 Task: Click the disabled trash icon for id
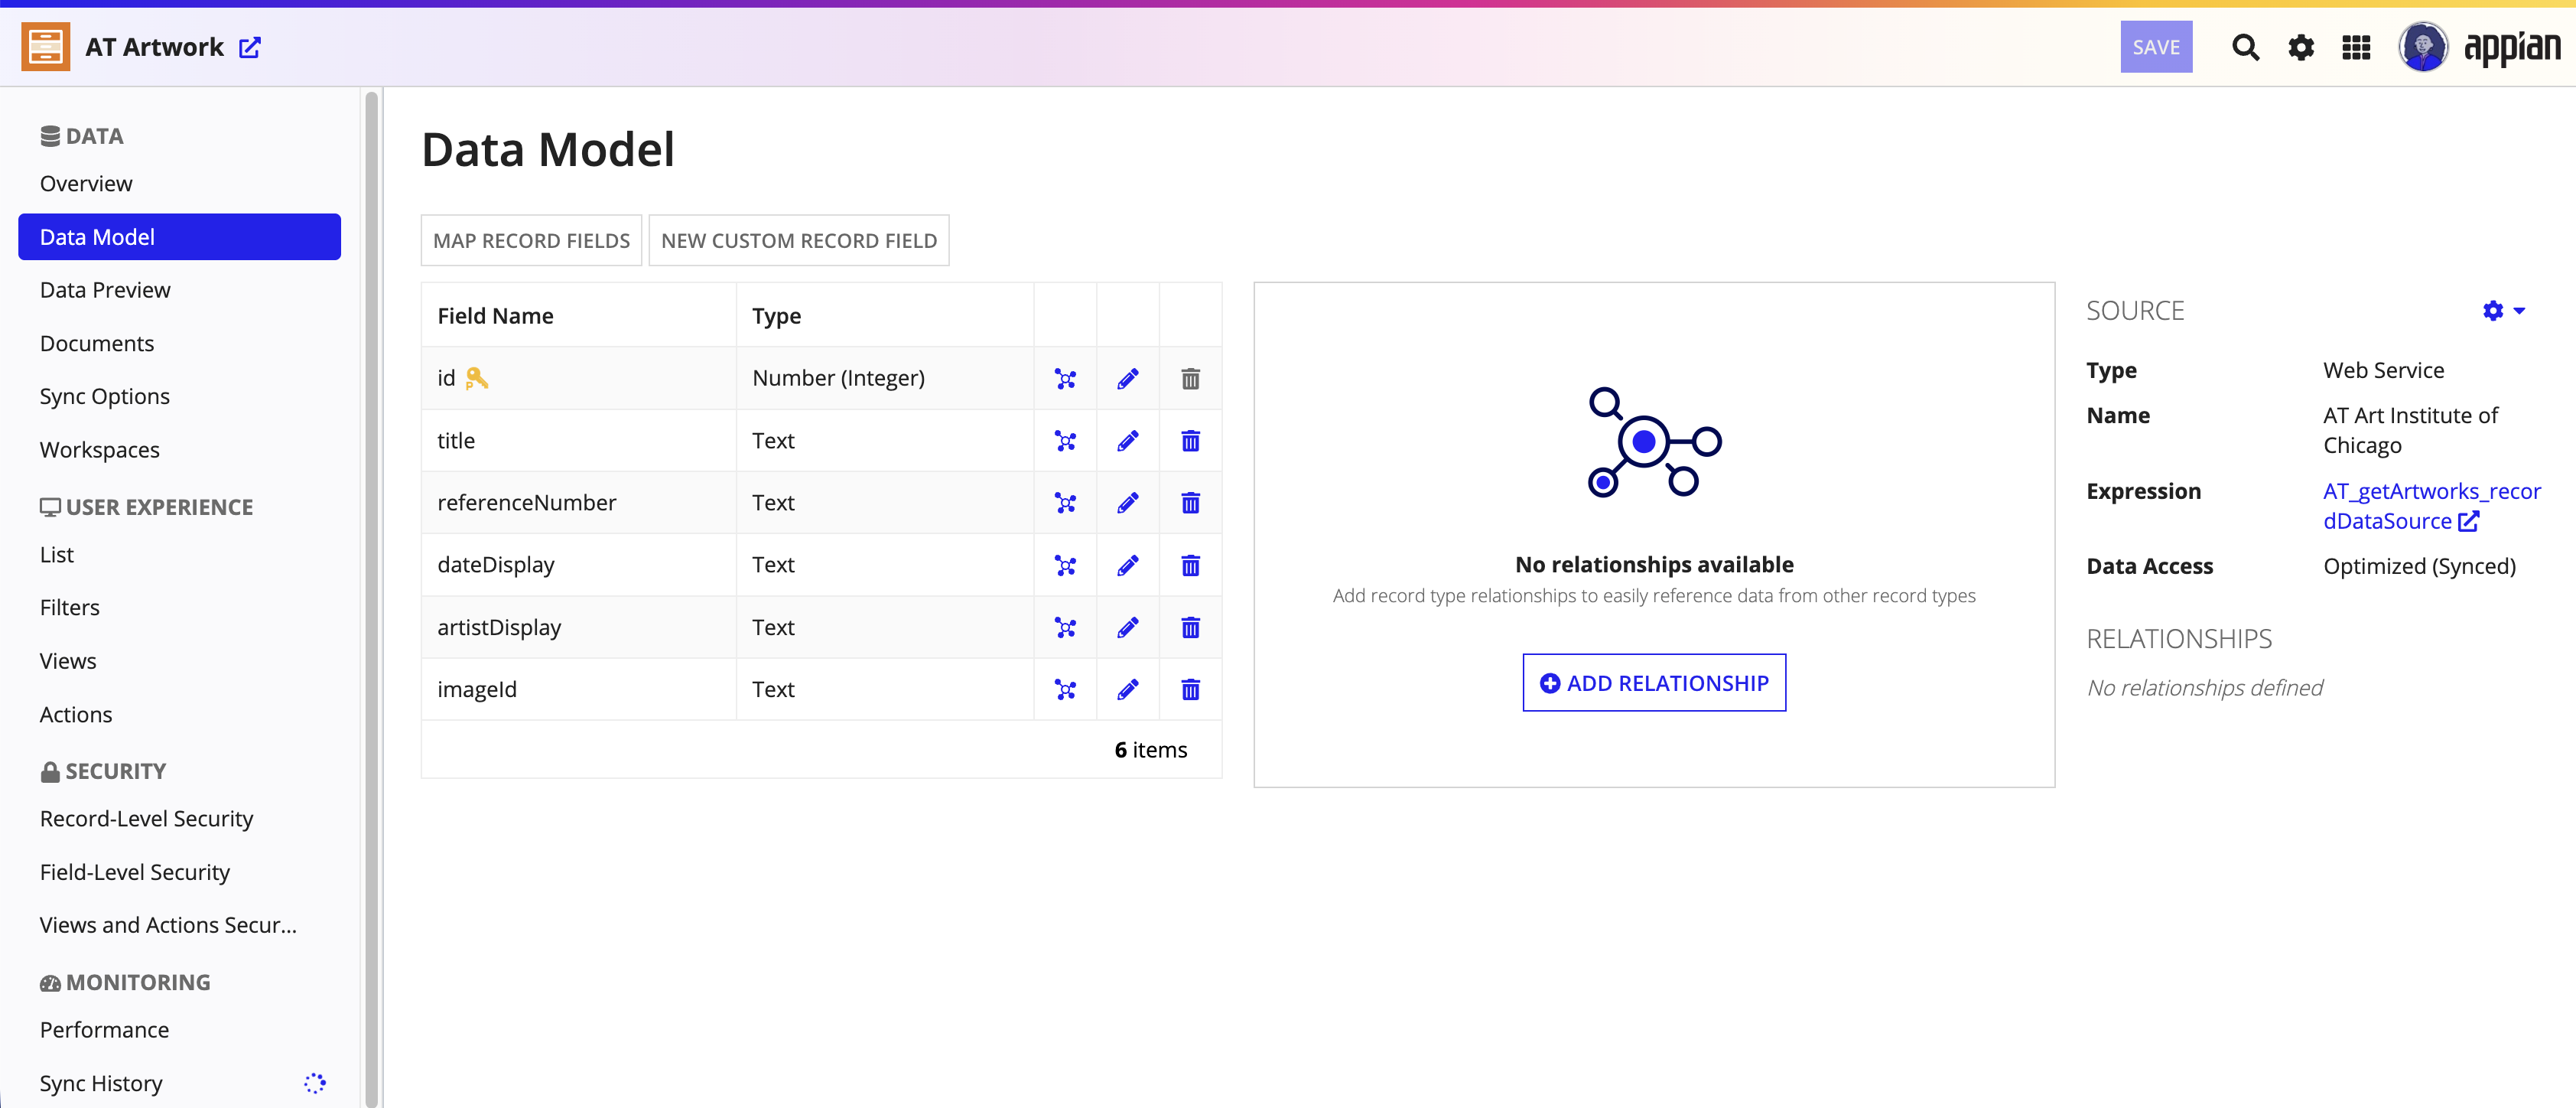pos(1190,378)
